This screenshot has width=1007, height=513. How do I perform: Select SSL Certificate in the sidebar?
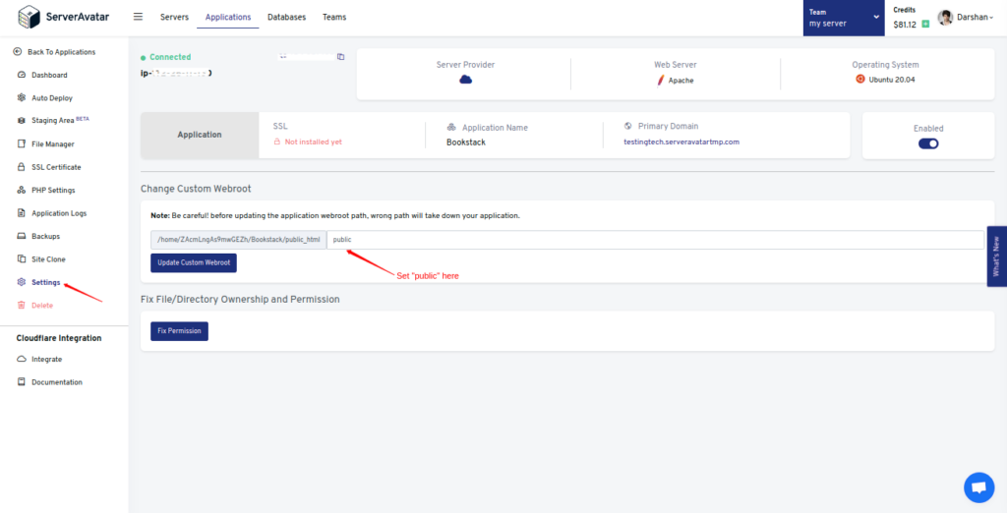56,167
